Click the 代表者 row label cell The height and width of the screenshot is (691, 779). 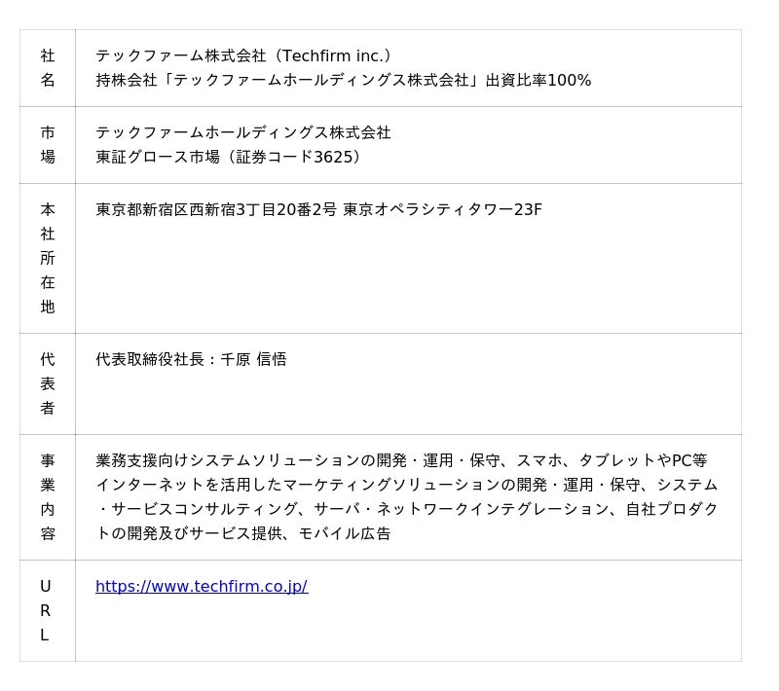pyautogui.click(x=47, y=383)
